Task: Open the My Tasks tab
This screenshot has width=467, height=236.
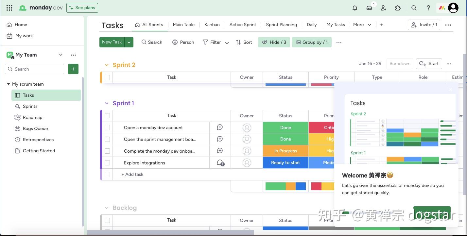Action: [x=336, y=25]
